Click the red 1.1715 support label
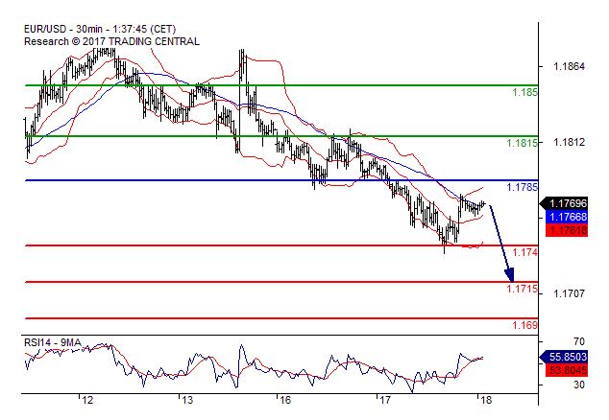609x420 pixels. point(523,289)
